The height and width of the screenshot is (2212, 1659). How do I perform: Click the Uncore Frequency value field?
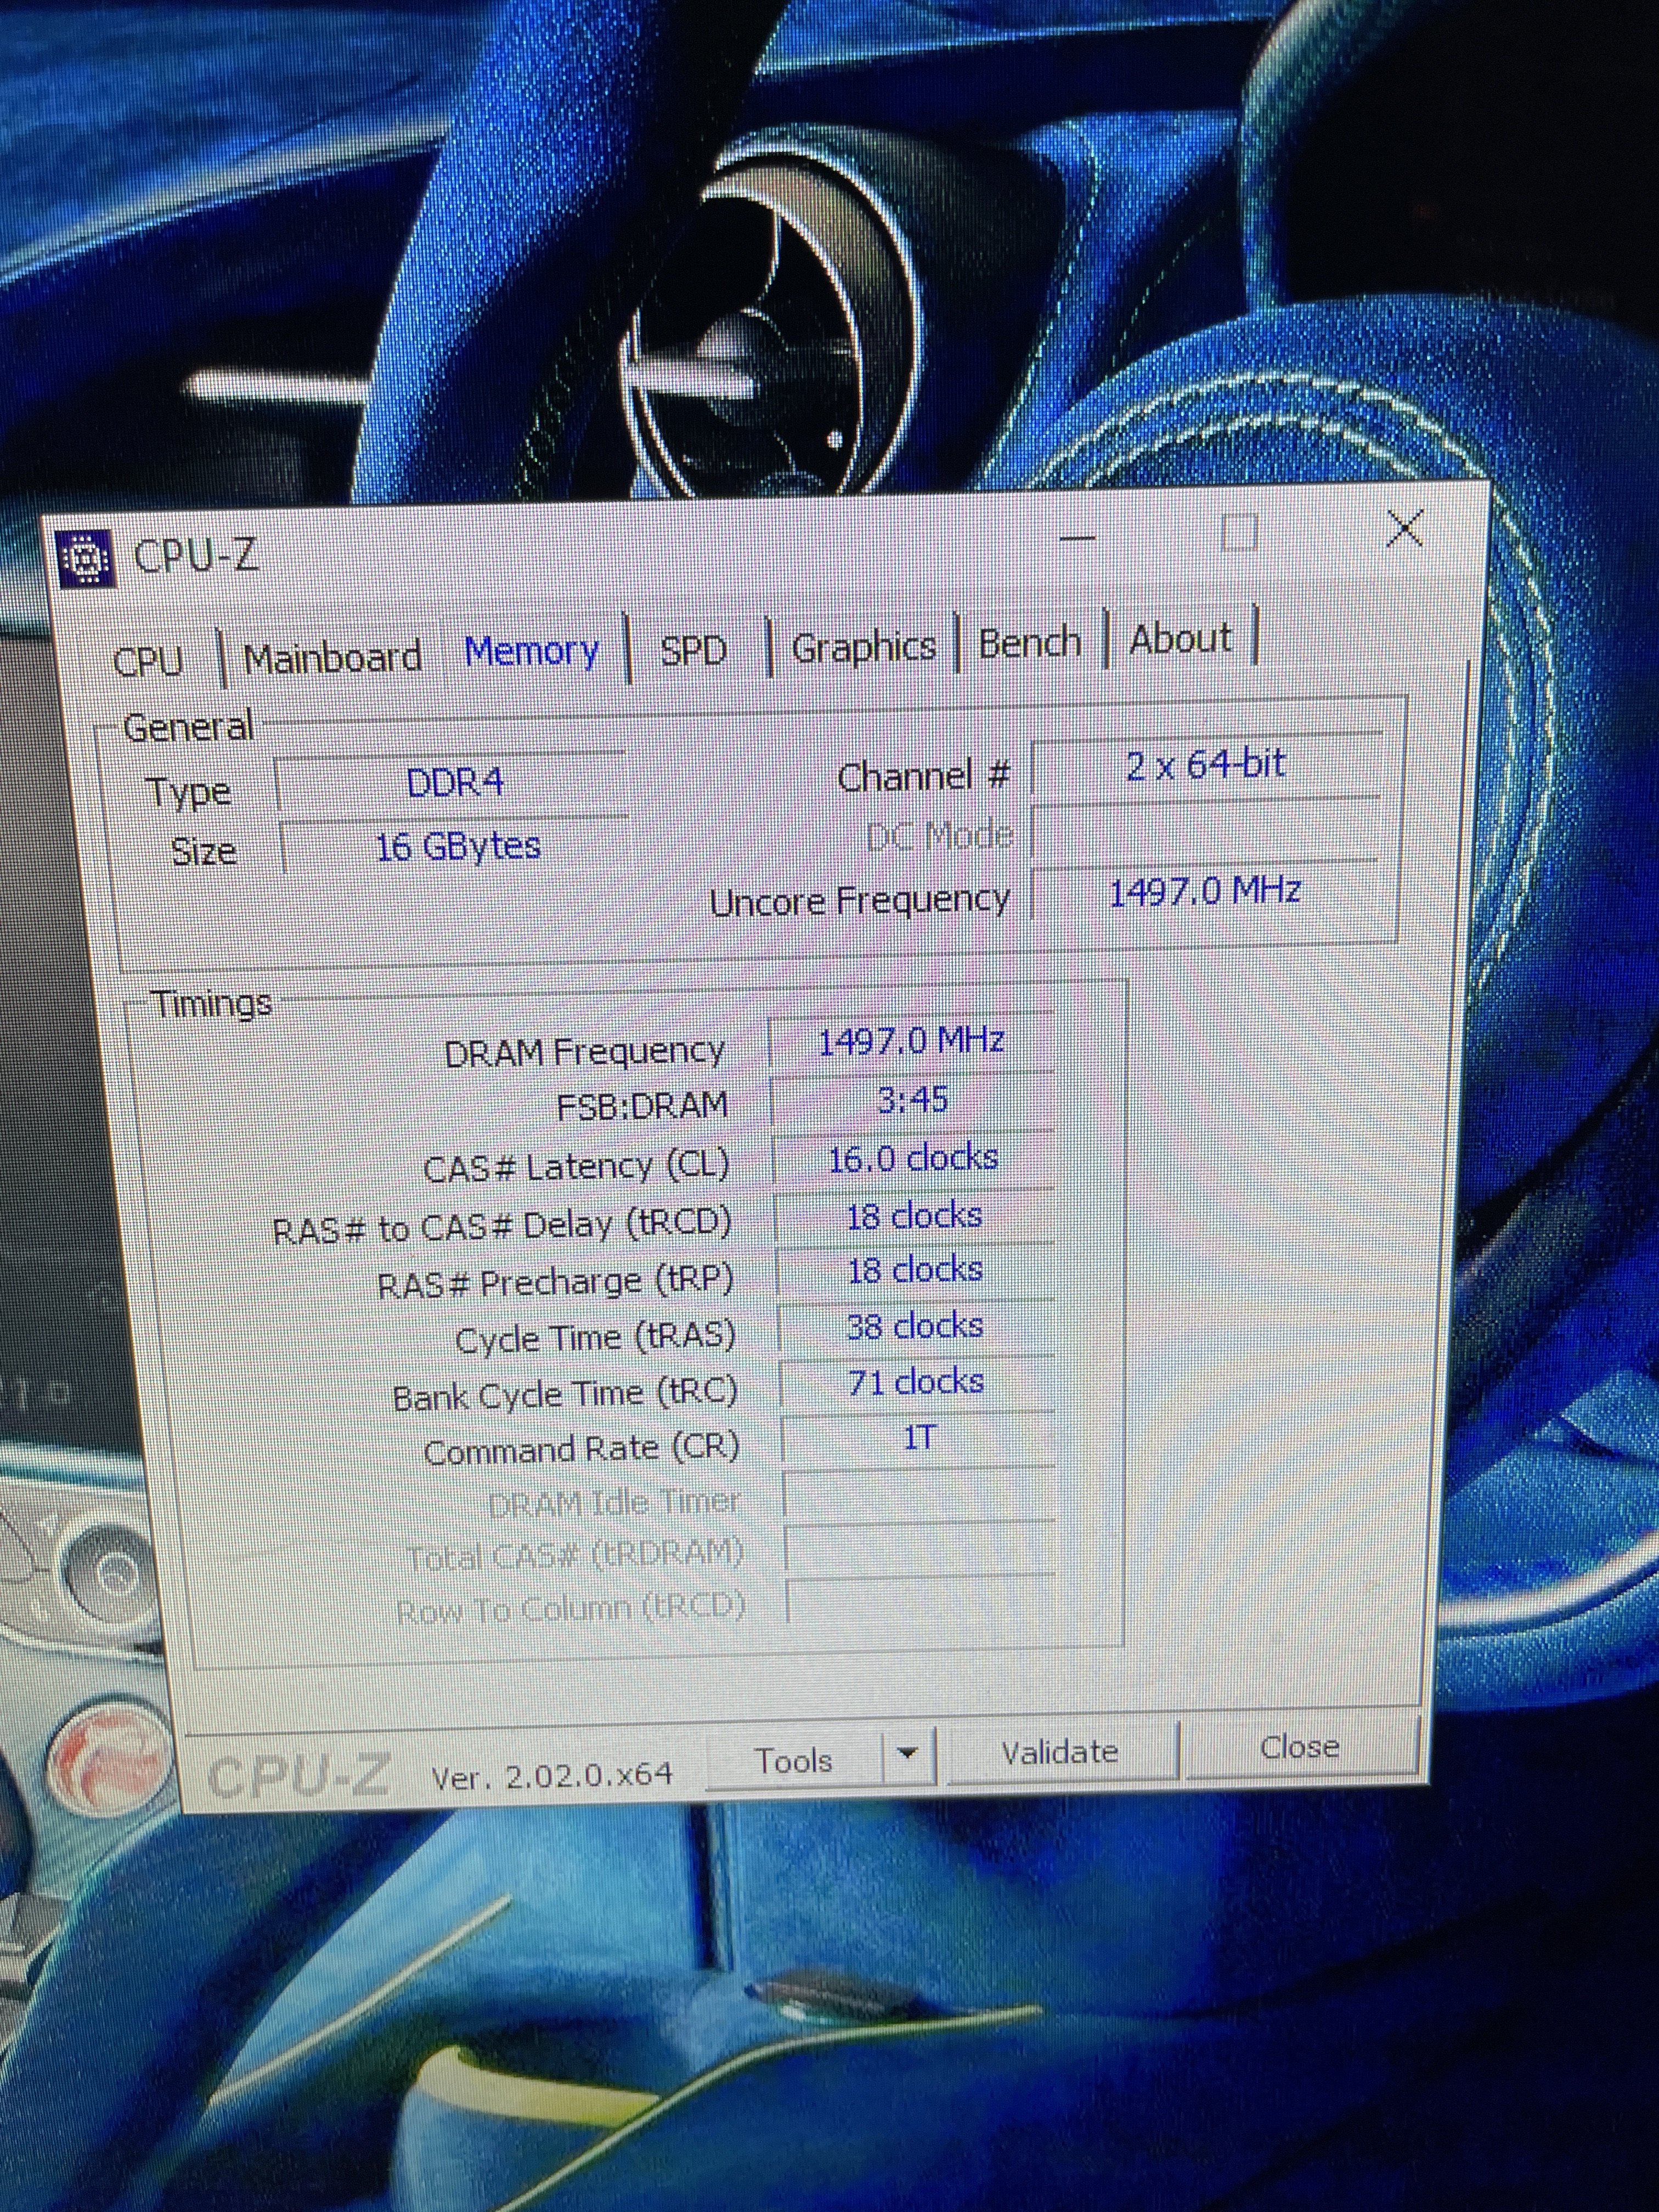coord(1206,891)
